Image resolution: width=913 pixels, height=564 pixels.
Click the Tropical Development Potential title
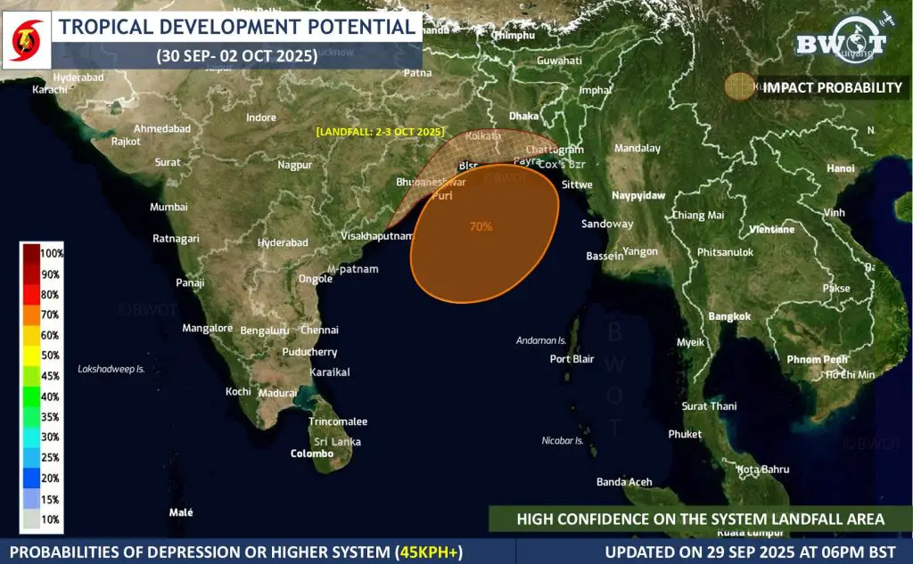236,27
